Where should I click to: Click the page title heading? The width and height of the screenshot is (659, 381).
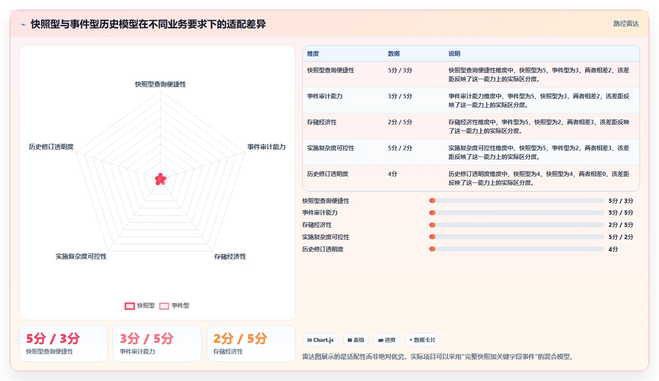148,24
